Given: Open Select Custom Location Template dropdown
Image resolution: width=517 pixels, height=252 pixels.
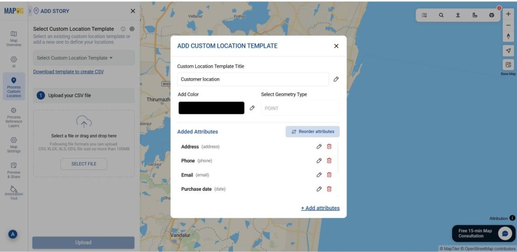Looking at the screenshot, I should 84,58.
